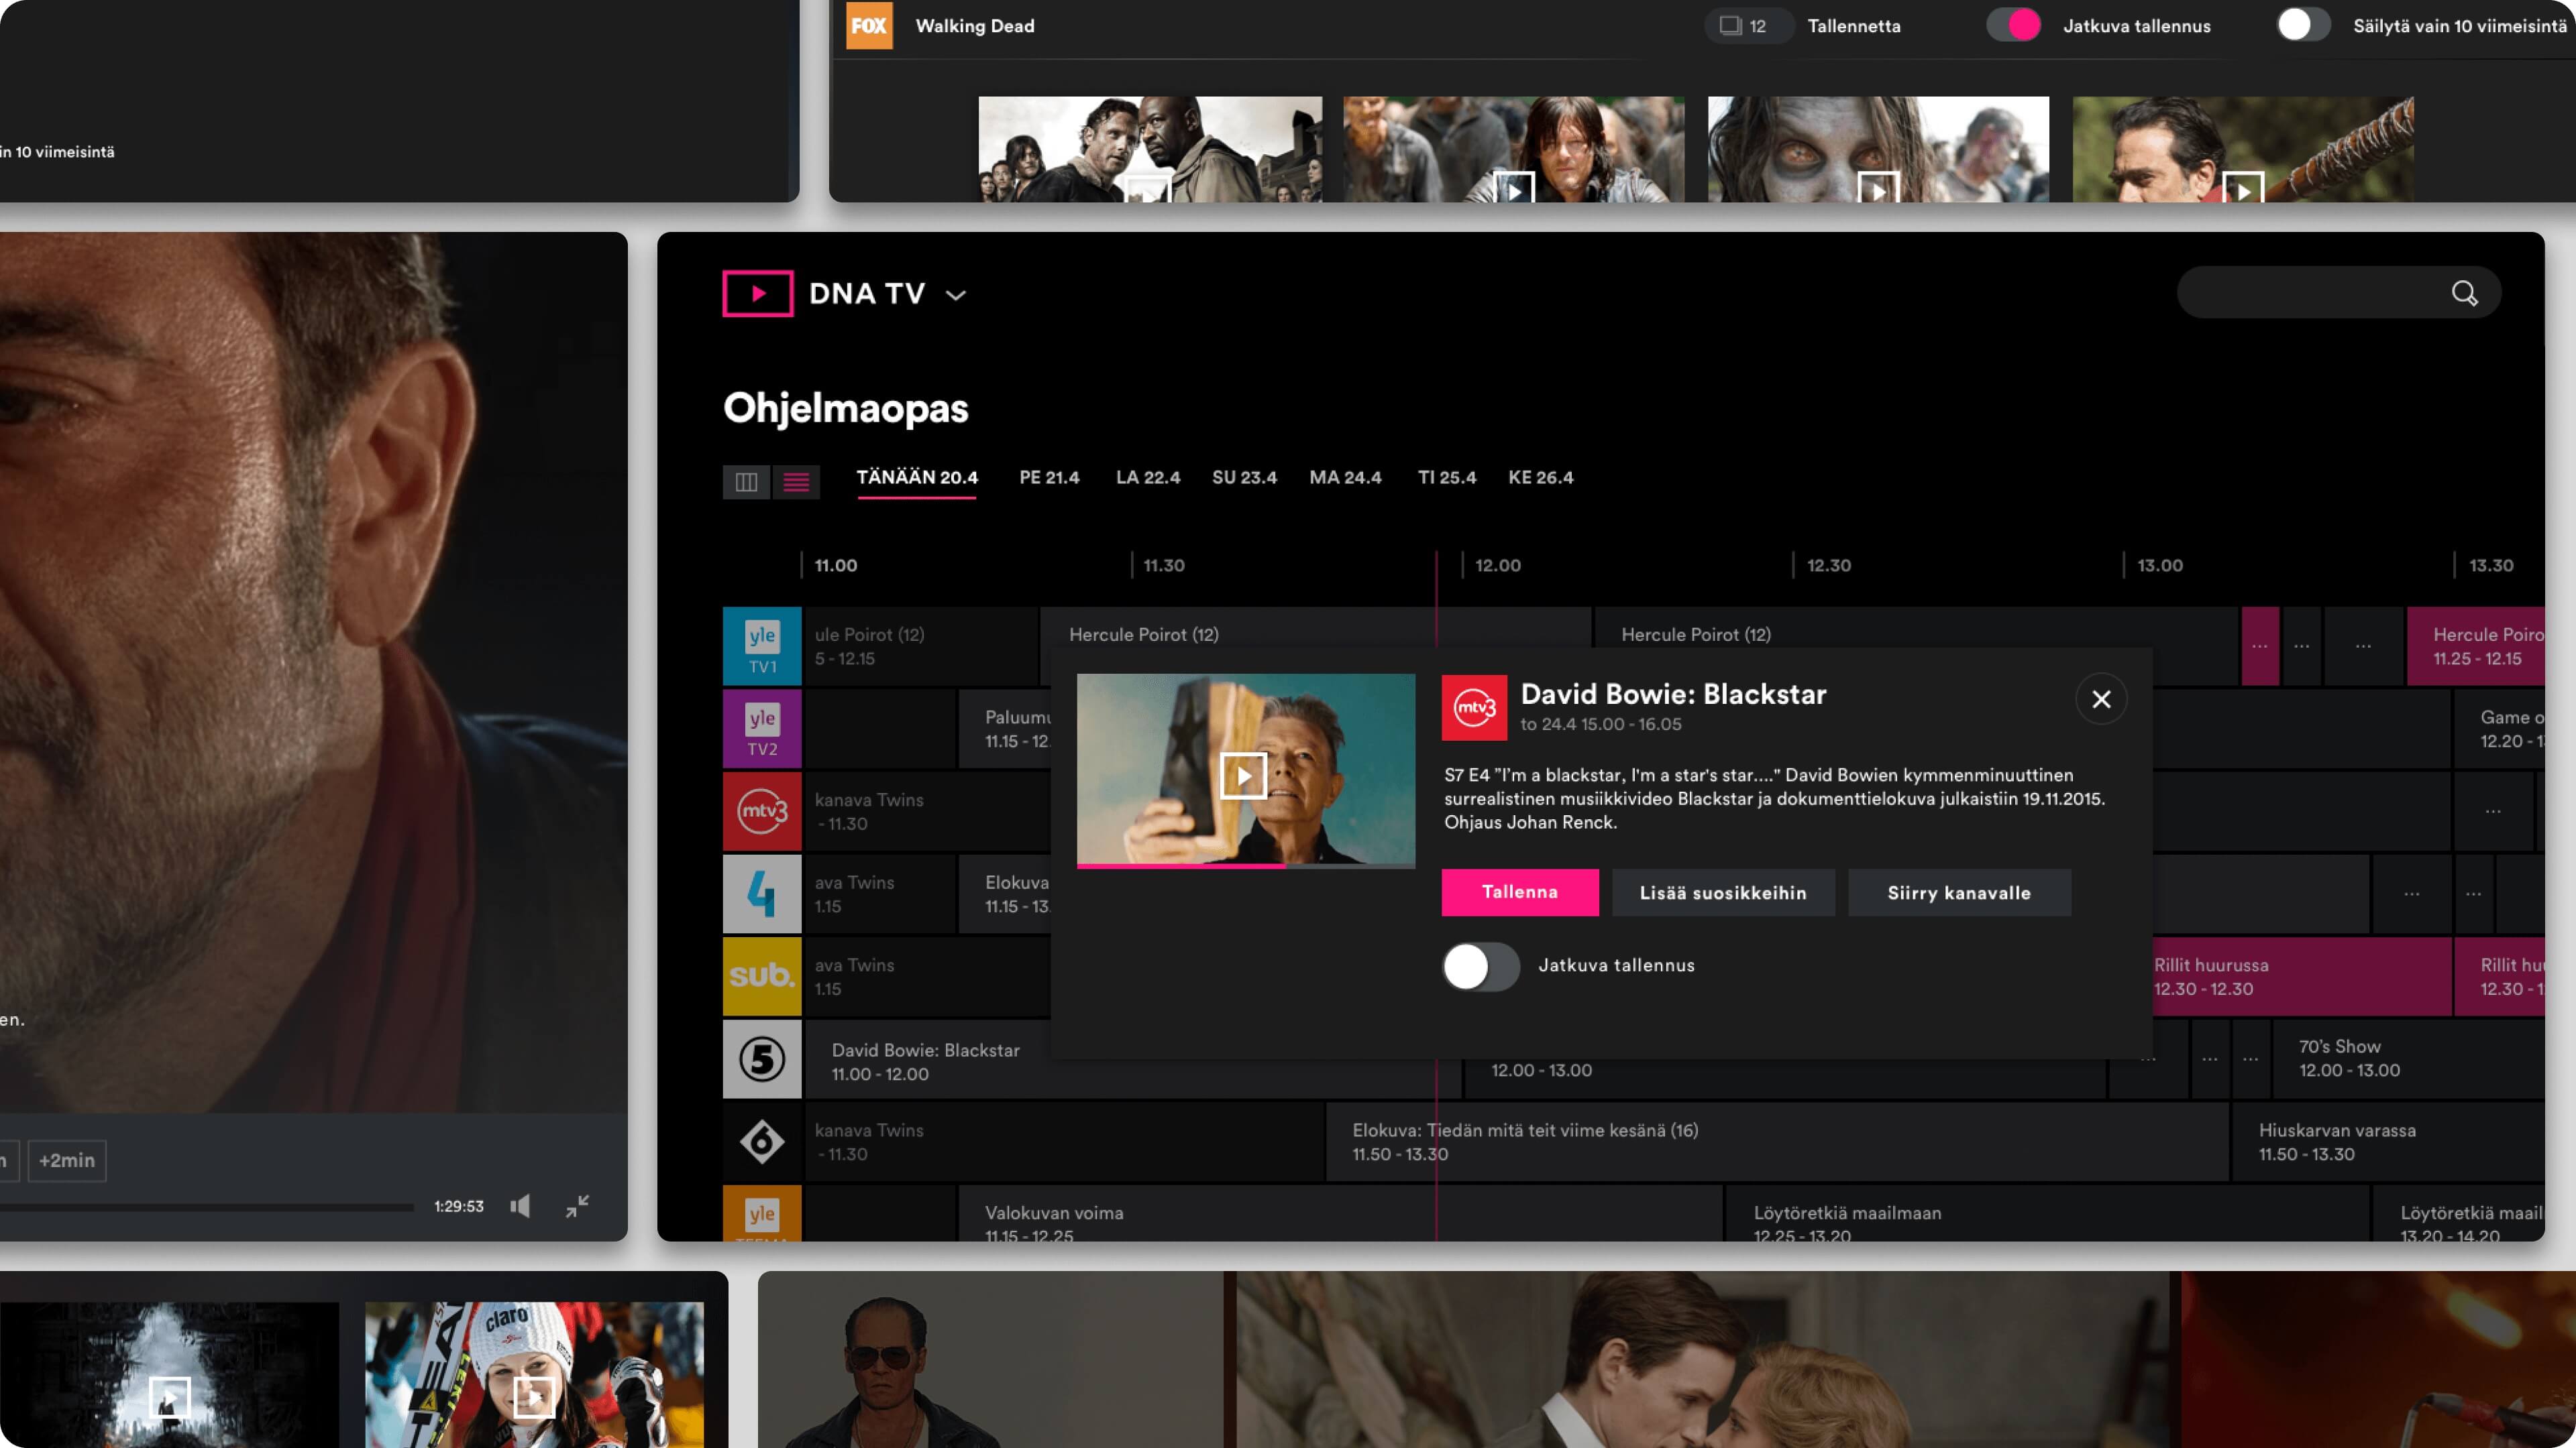The image size is (2576, 1448).
Task: Open Hiuskarvan varassa 11.50 - 13.30
Action: (2388, 1142)
